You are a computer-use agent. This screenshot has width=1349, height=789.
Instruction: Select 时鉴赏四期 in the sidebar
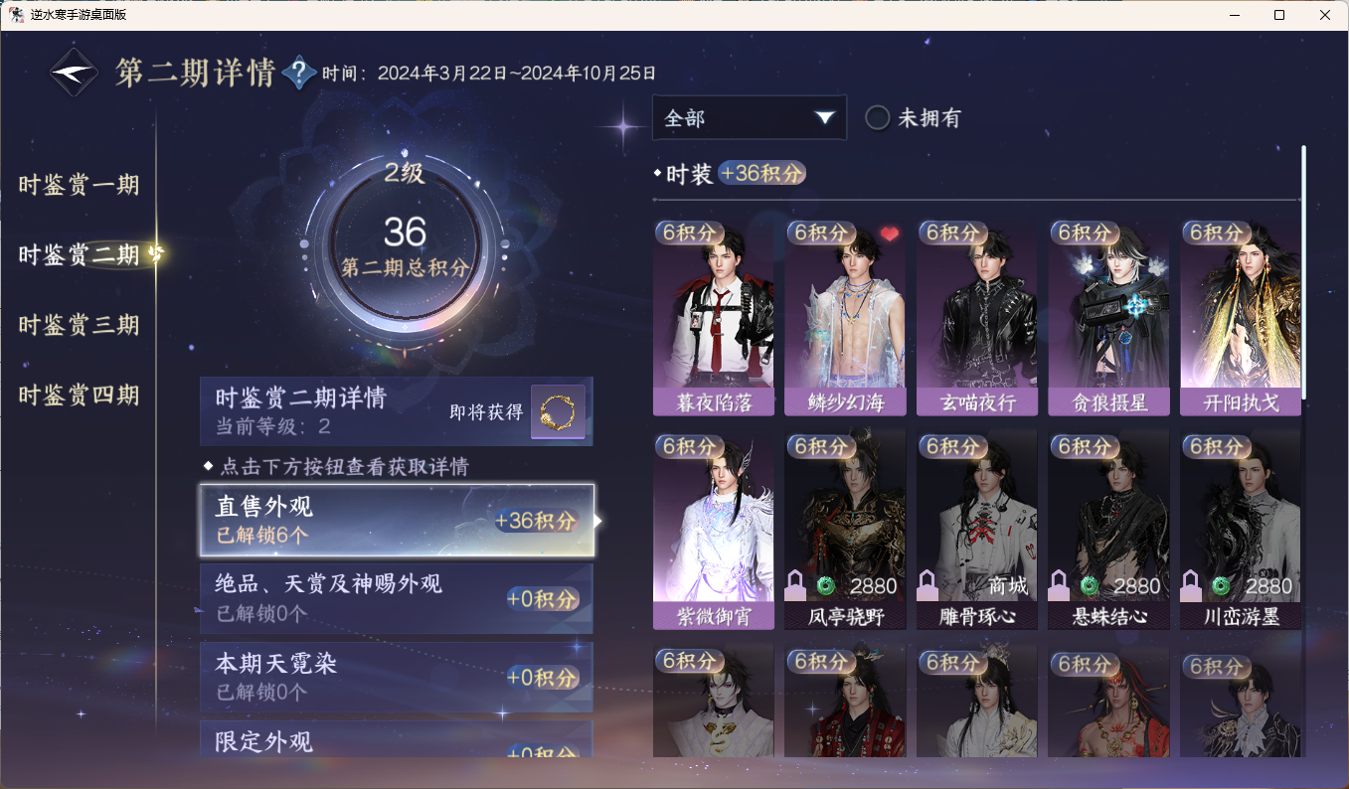point(79,395)
